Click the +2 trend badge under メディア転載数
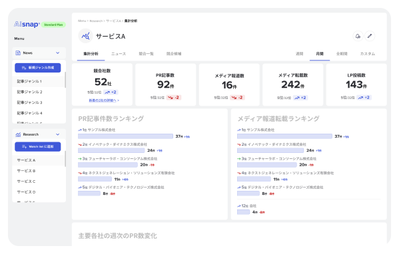The width and height of the screenshot is (399, 254). point(300,98)
